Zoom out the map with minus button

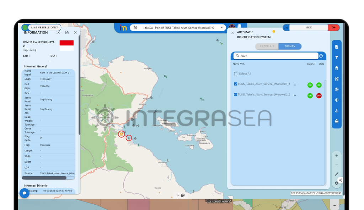point(336,165)
